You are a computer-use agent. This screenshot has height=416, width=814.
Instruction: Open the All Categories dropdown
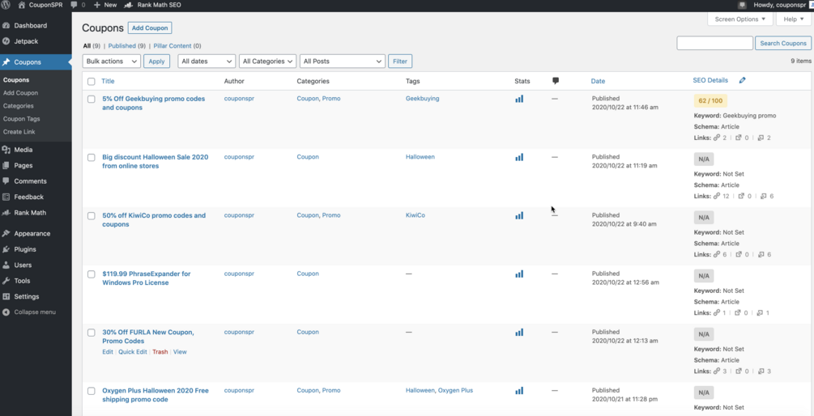click(x=267, y=62)
